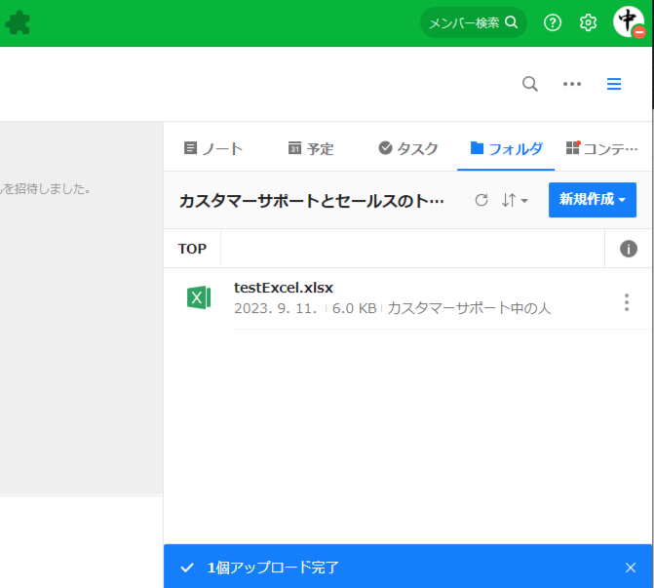Toggle the blue hamburger menu panel
Screen dimensions: 654x588
614,84
